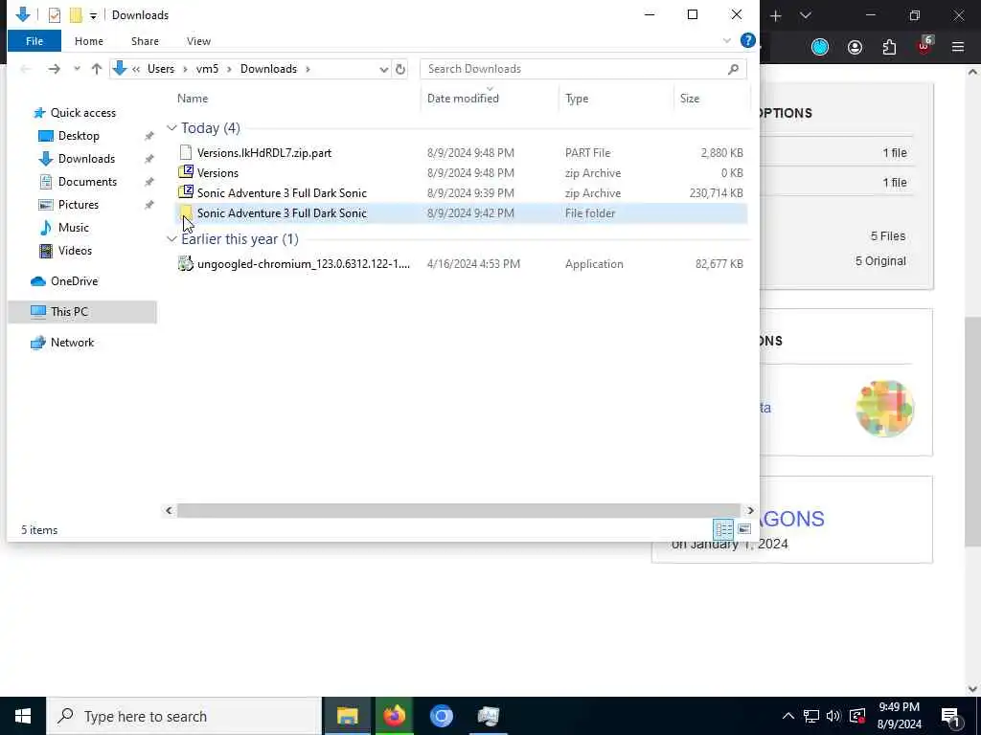Refresh the Downloads folder view
This screenshot has width=981, height=735.
[400, 69]
